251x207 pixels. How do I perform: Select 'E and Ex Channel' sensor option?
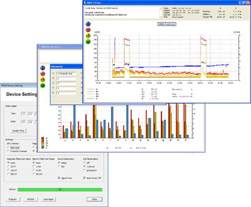[x=8, y=151]
